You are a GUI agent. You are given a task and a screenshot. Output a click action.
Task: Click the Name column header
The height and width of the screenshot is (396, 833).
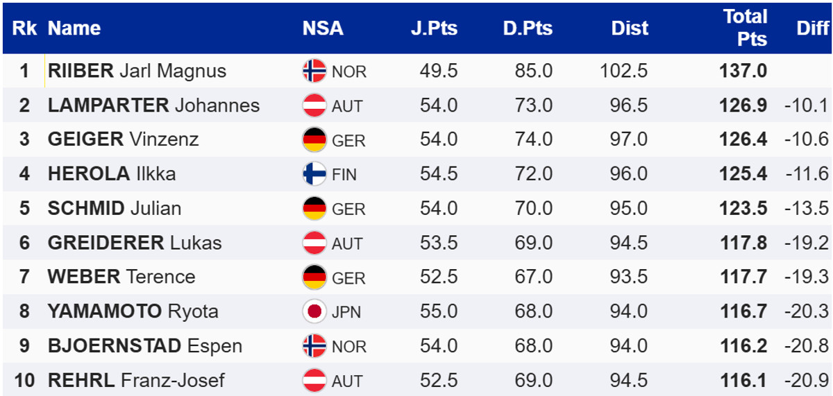[74, 28]
